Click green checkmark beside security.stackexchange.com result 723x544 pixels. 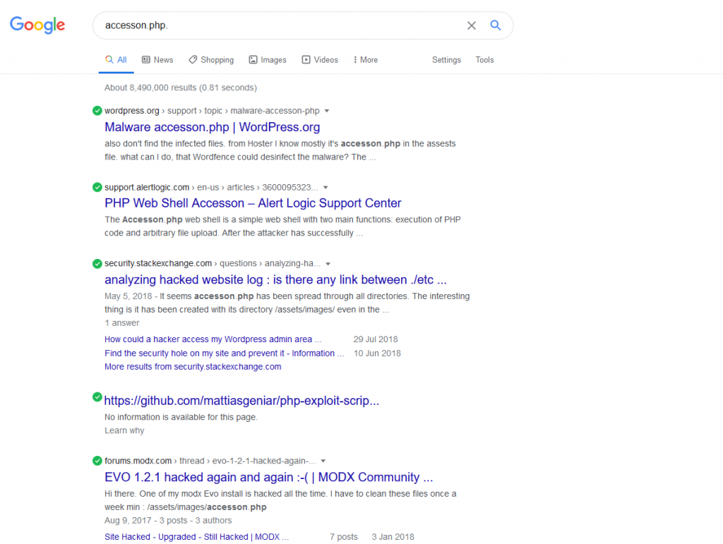click(97, 263)
